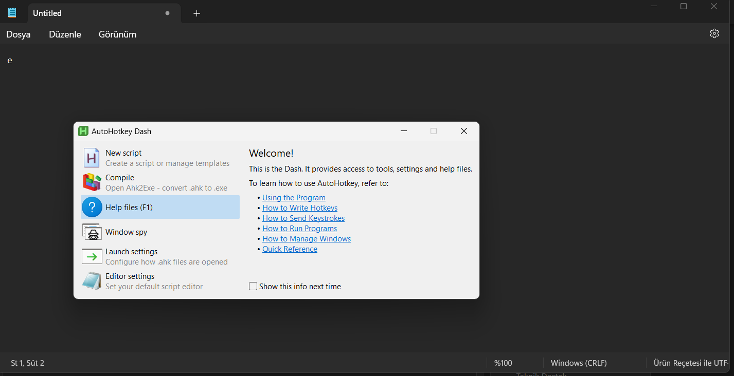Open the How to Write Hotkeys link
Viewport: 734px width, 376px height.
(x=300, y=208)
